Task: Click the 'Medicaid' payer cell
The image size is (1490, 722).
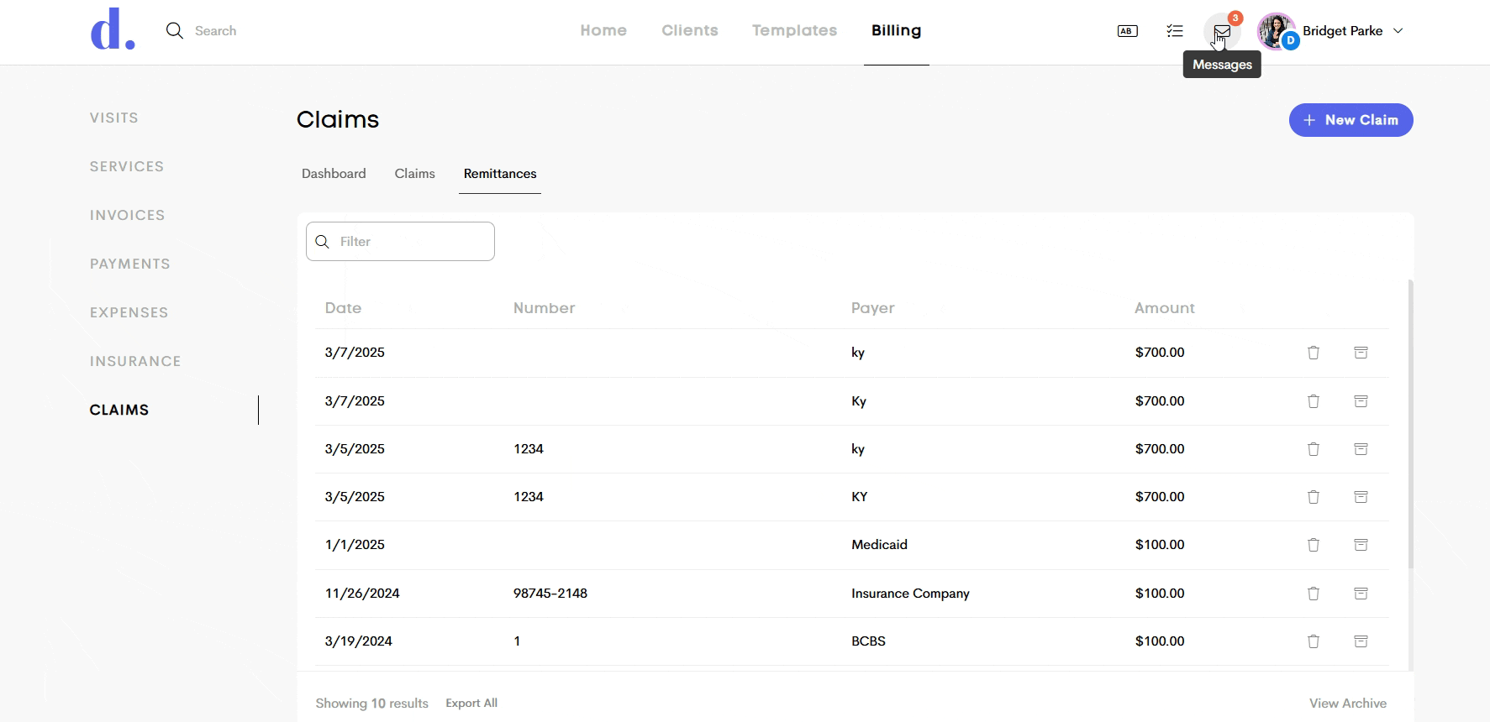Action: (x=879, y=545)
